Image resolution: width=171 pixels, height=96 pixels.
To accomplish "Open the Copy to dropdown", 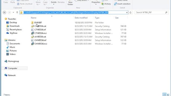I will coord(45,3).
